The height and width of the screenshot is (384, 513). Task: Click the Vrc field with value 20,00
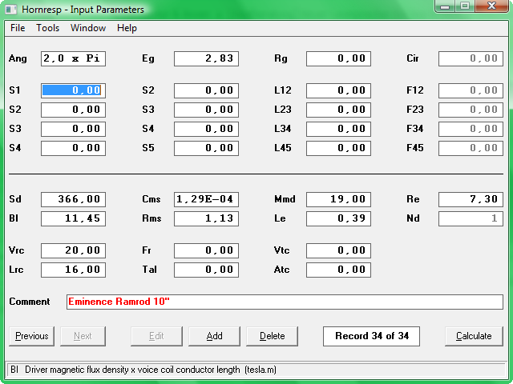pyautogui.click(x=73, y=250)
